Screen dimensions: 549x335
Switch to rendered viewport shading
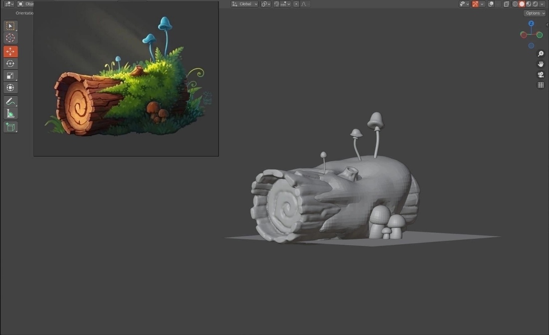(x=535, y=4)
